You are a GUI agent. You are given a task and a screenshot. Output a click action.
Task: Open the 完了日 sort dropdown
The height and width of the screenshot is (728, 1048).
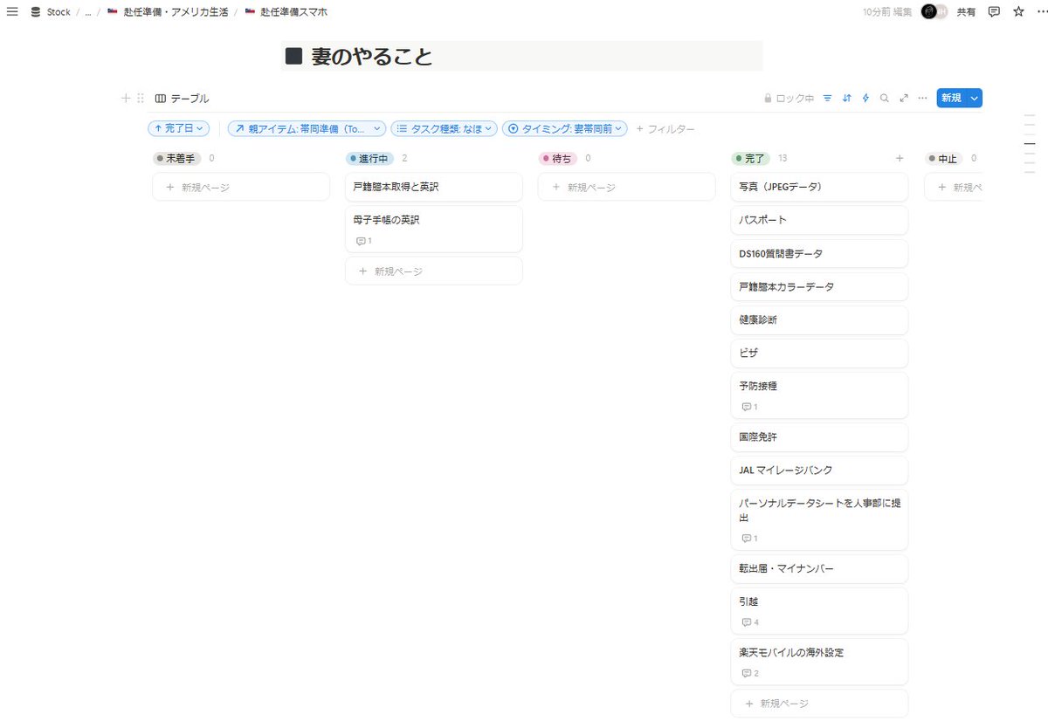(x=178, y=128)
